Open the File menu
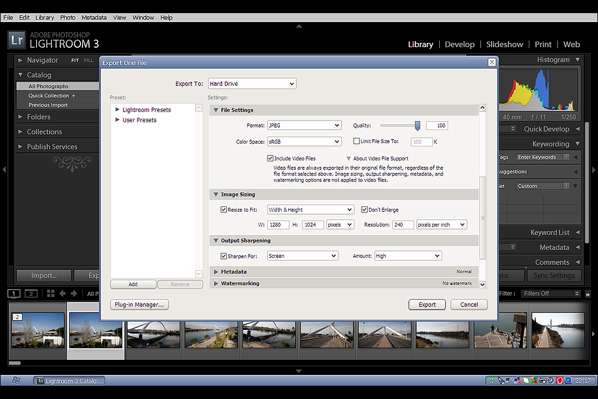This screenshot has width=598, height=399. pos(8,17)
